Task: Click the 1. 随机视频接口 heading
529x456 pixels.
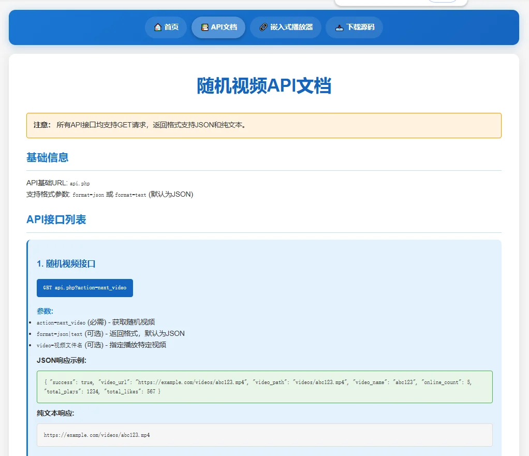Action: coord(66,264)
